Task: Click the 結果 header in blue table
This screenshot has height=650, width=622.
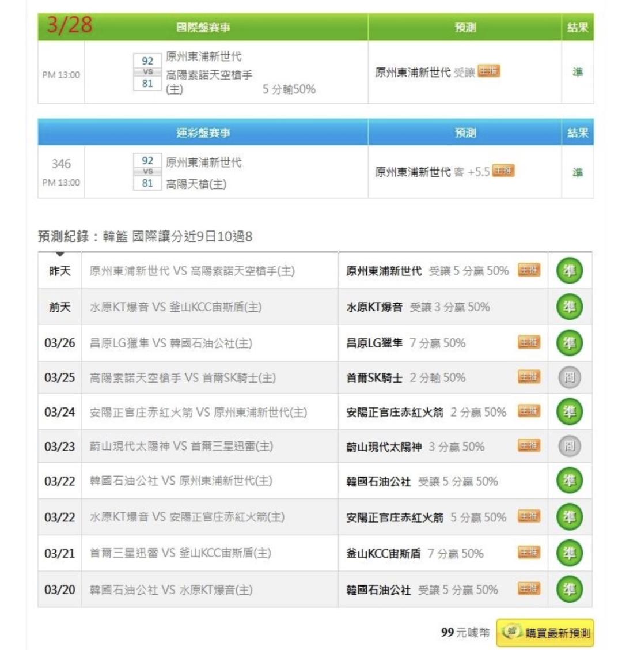Action: [x=578, y=133]
